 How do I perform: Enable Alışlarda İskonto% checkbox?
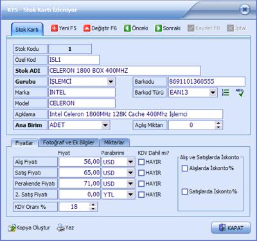pos(184,168)
